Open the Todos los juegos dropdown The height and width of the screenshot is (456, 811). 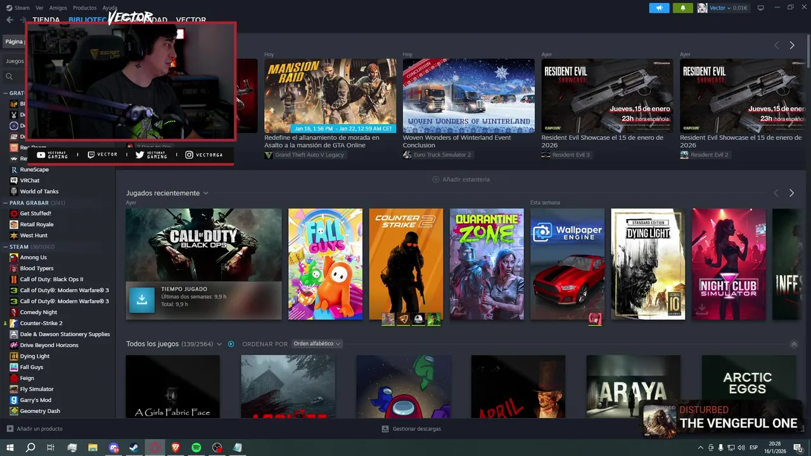click(x=219, y=344)
